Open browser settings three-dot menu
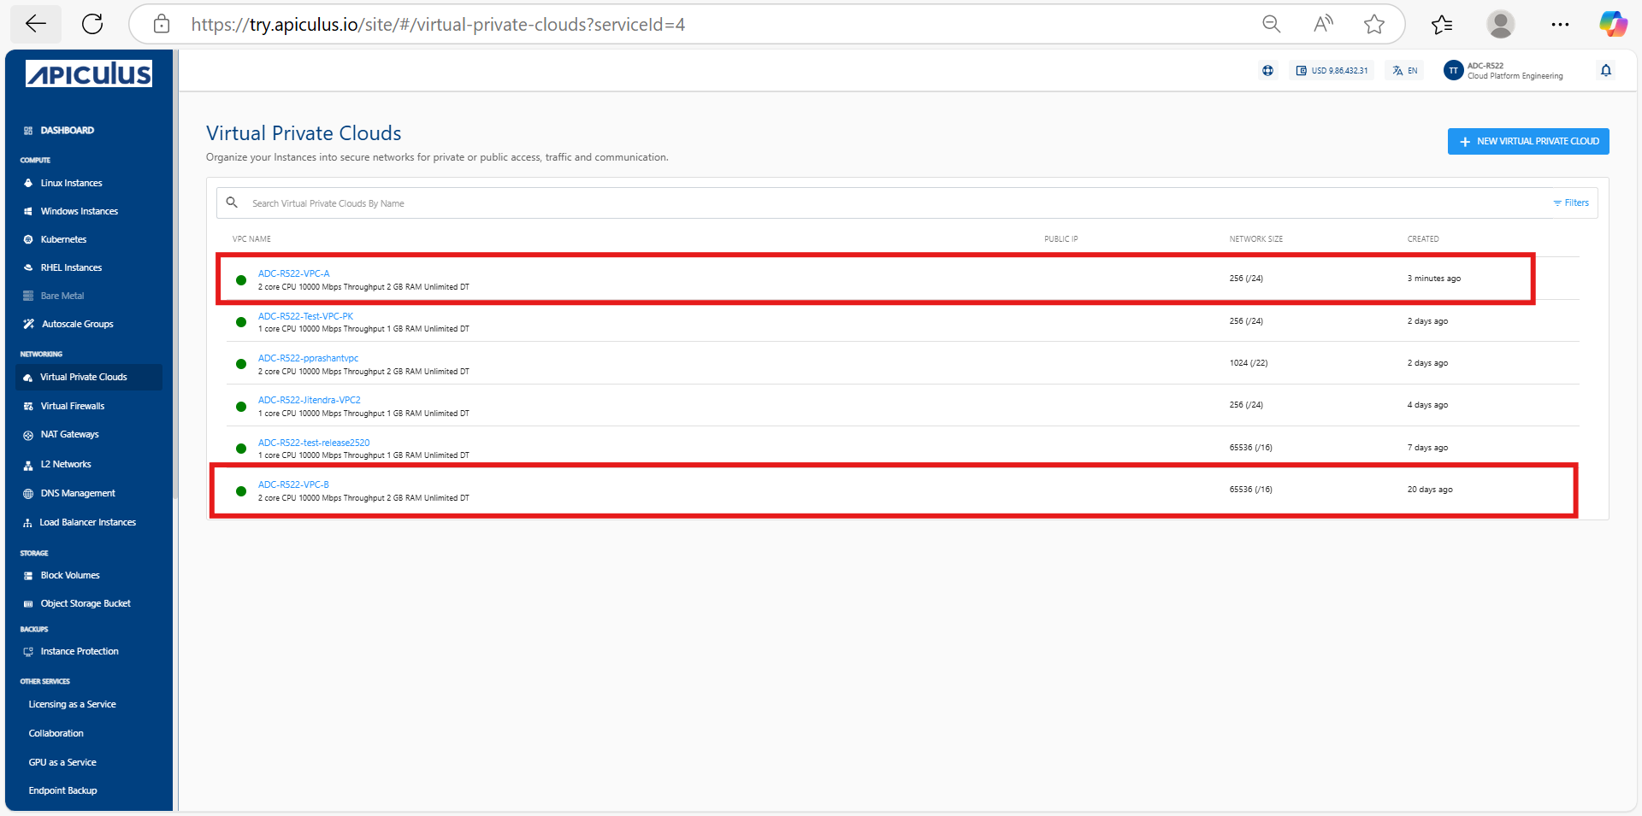 point(1560,24)
